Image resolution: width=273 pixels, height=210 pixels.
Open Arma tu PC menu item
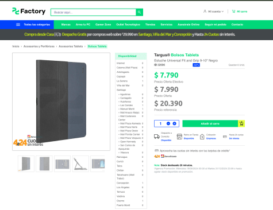click(83, 25)
